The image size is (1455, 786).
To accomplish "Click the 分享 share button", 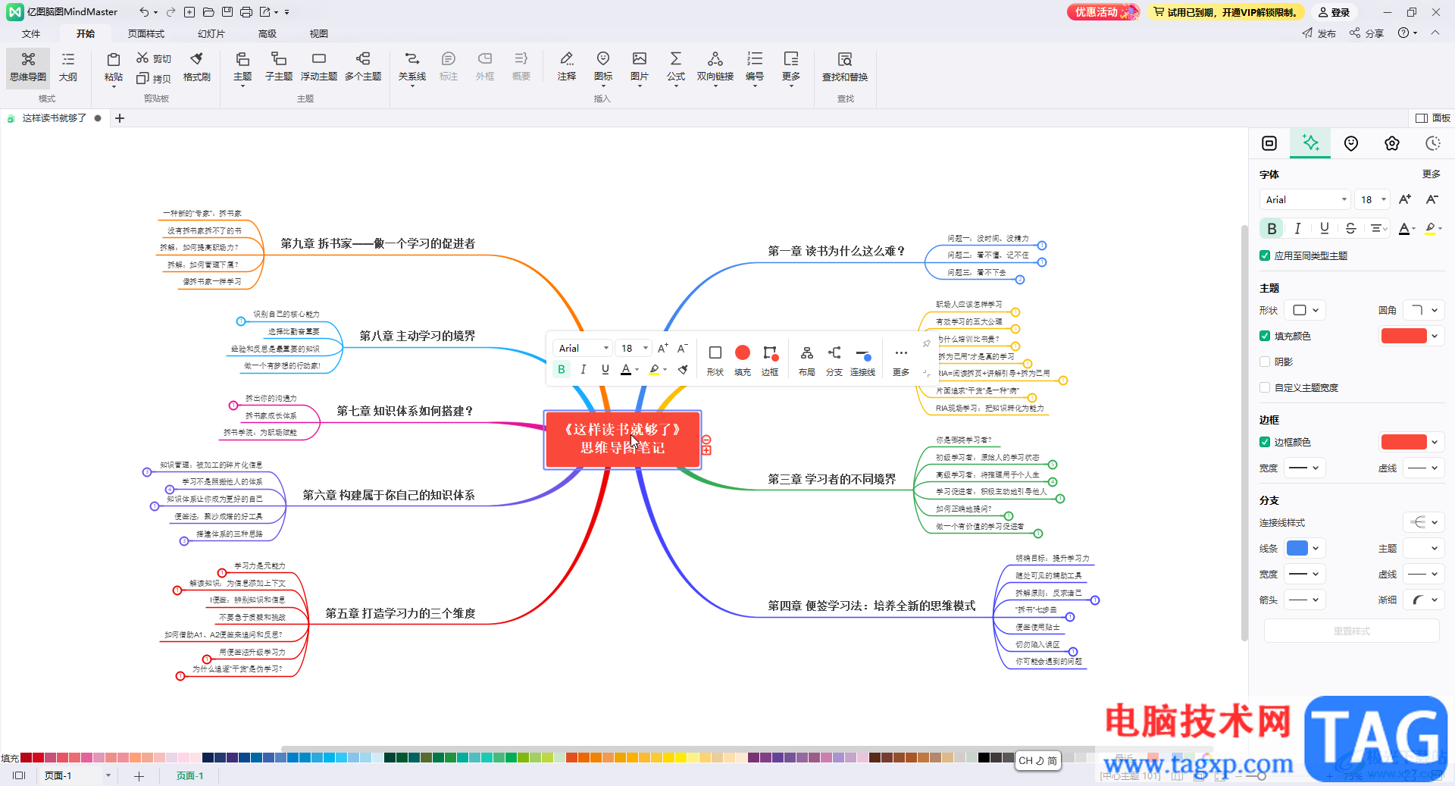I will click(1367, 33).
